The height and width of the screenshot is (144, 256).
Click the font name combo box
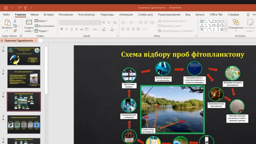75,22
